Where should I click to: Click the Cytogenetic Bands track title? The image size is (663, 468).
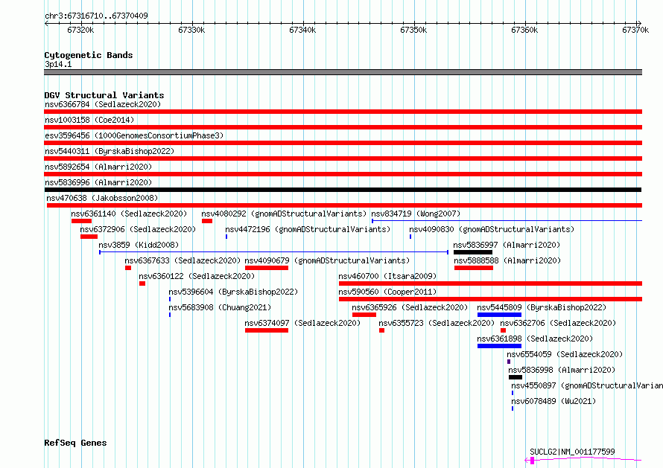click(x=89, y=55)
